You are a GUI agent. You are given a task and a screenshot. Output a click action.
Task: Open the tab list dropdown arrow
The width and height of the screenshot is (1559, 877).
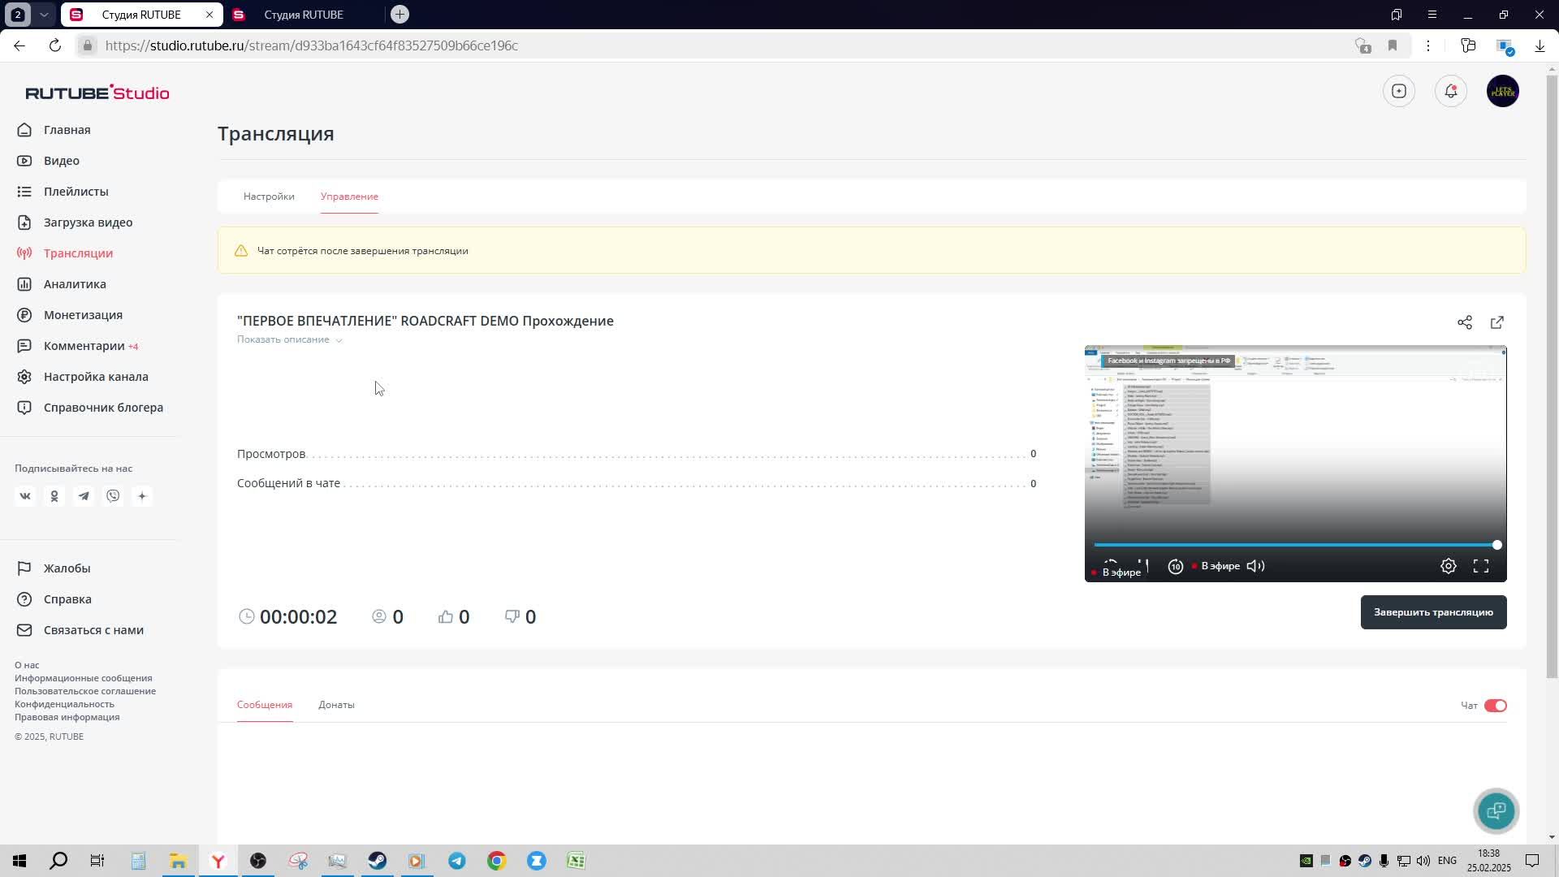coord(44,15)
